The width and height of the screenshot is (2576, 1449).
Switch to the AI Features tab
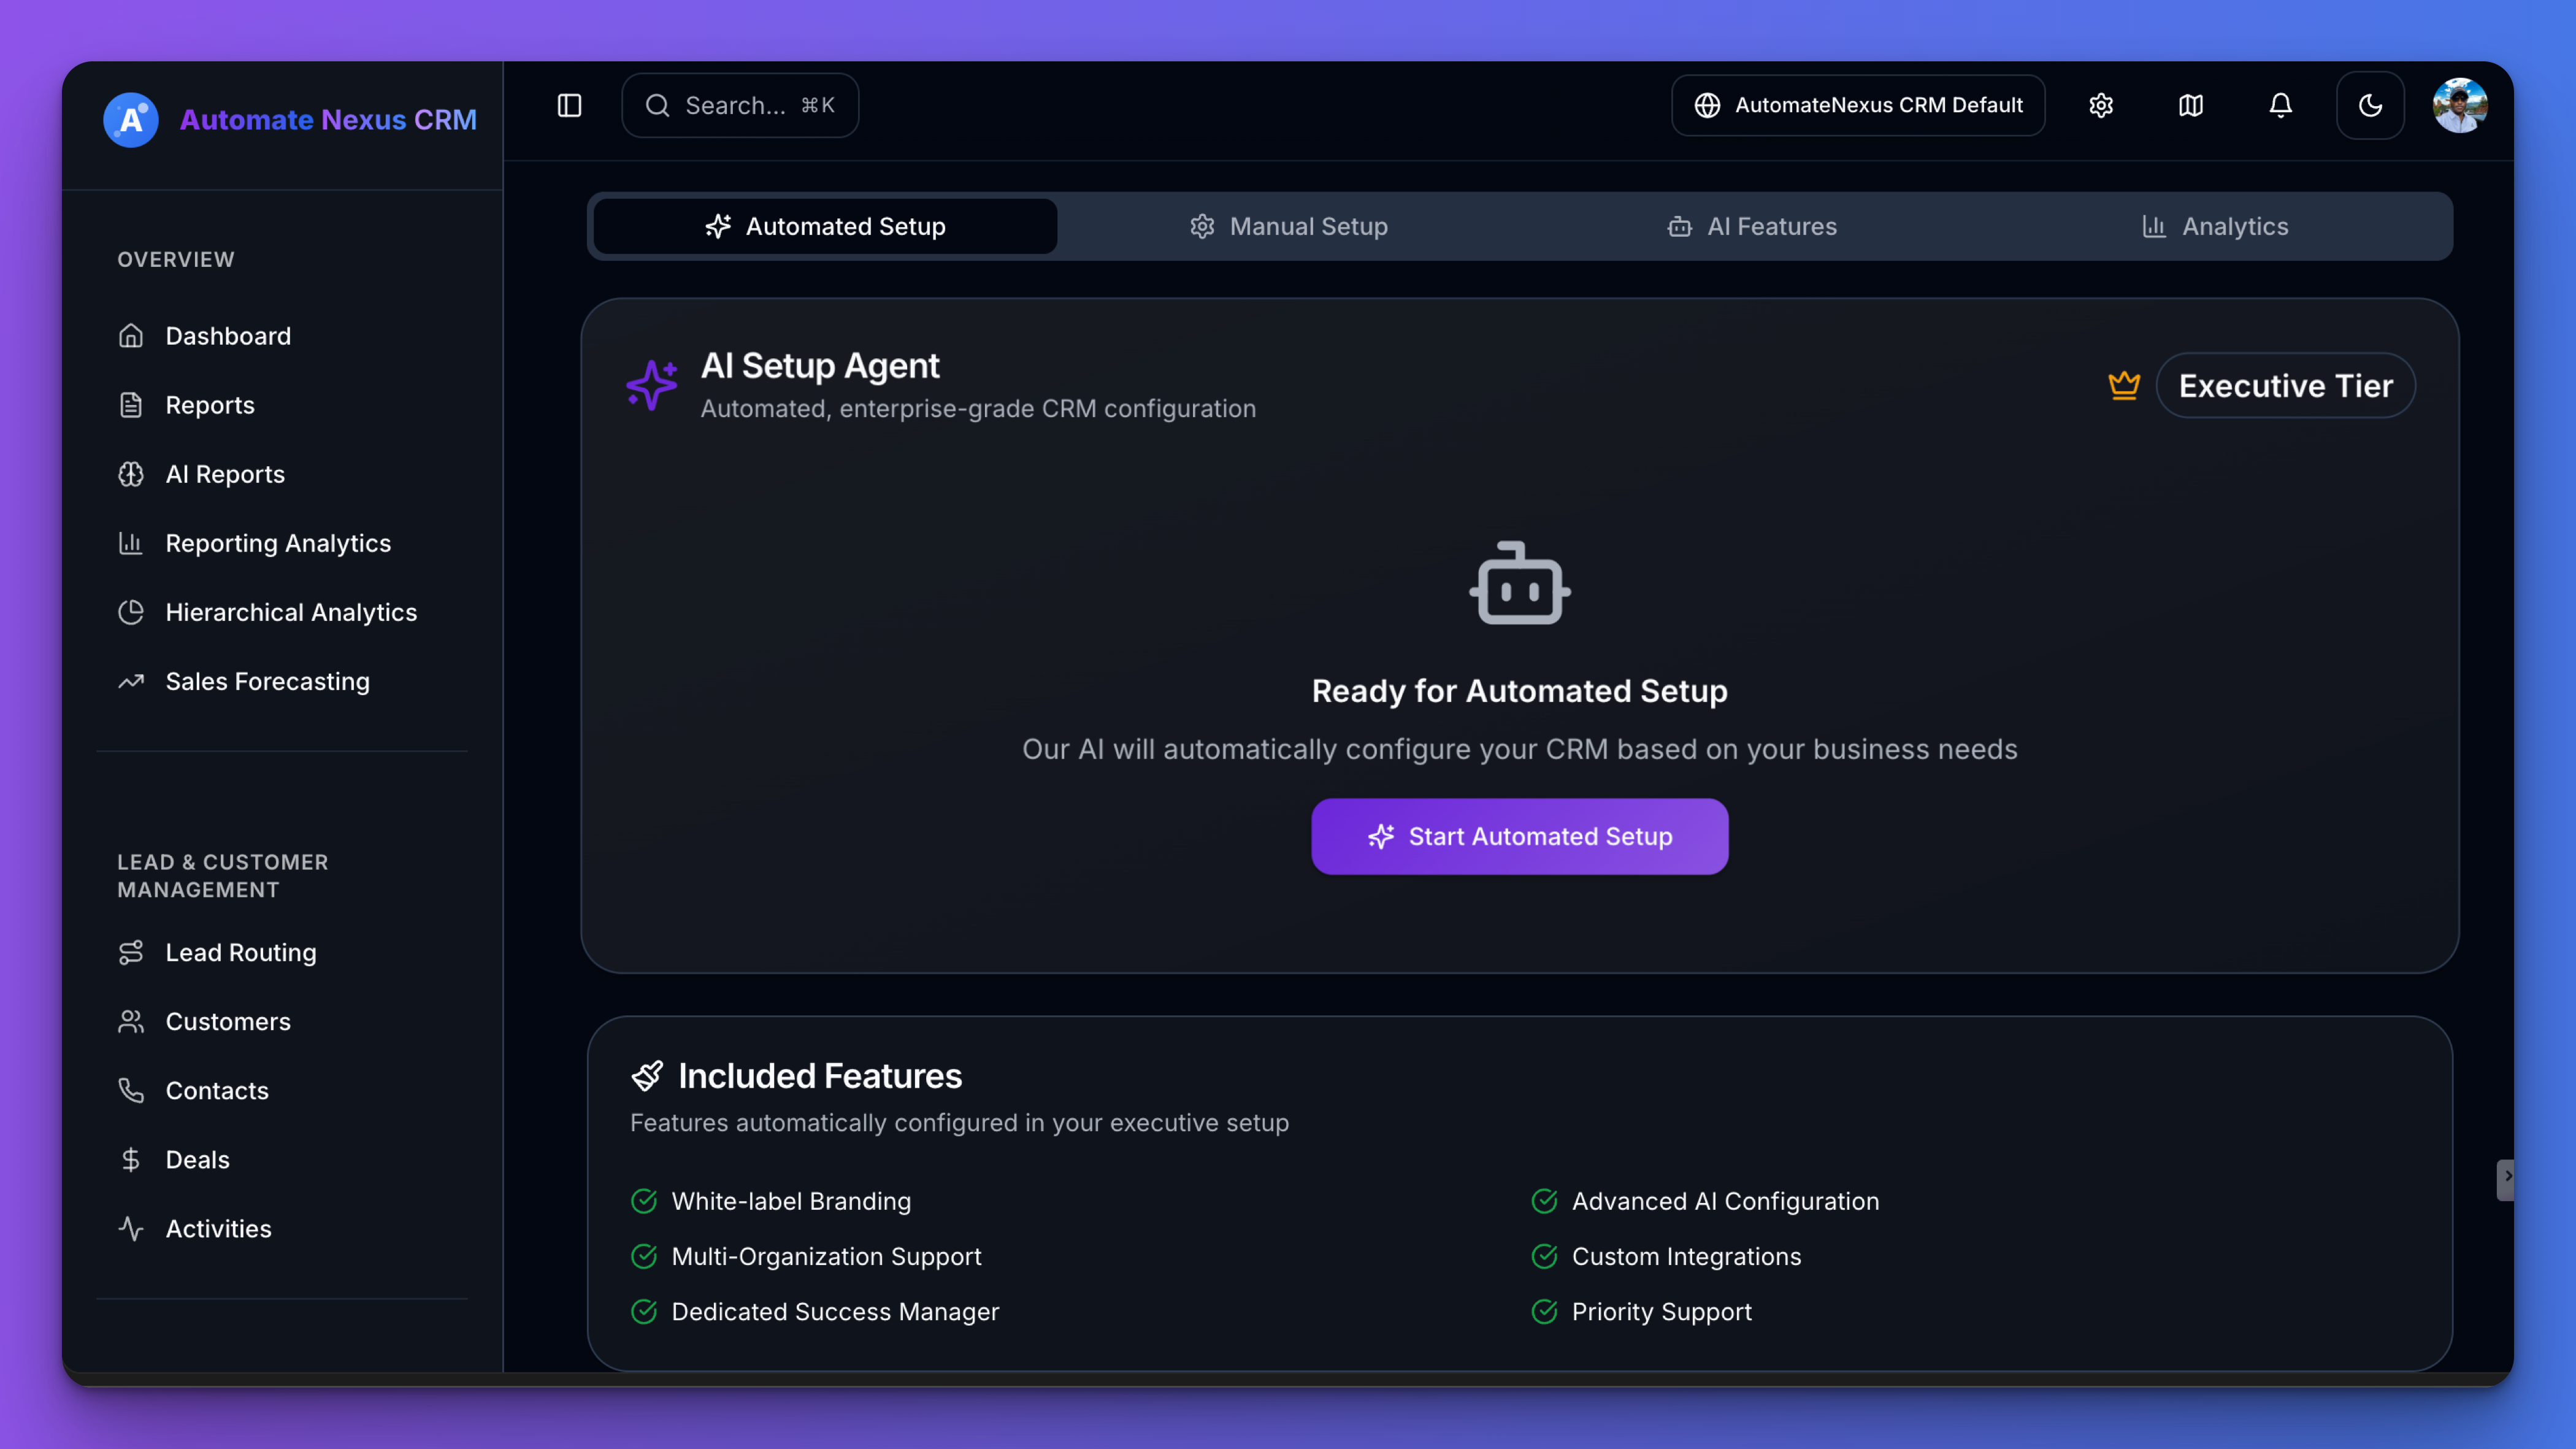[x=1752, y=226]
